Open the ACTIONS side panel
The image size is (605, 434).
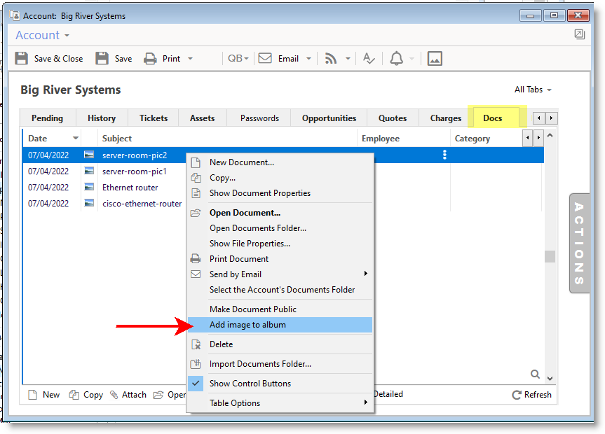(579, 243)
